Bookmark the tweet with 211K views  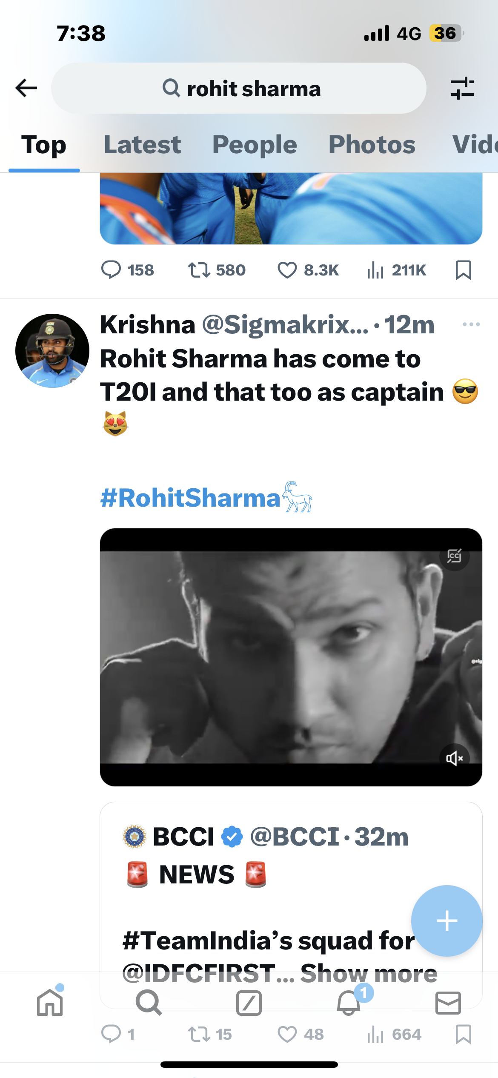coord(463,270)
